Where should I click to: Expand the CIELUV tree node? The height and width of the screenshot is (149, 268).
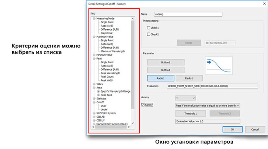[94, 121]
